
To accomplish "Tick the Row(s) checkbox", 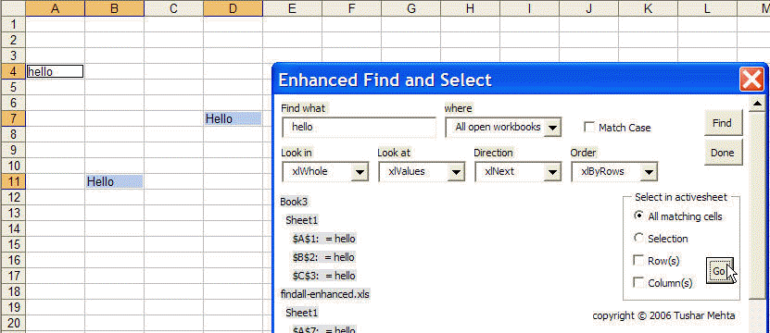I will (638, 261).
